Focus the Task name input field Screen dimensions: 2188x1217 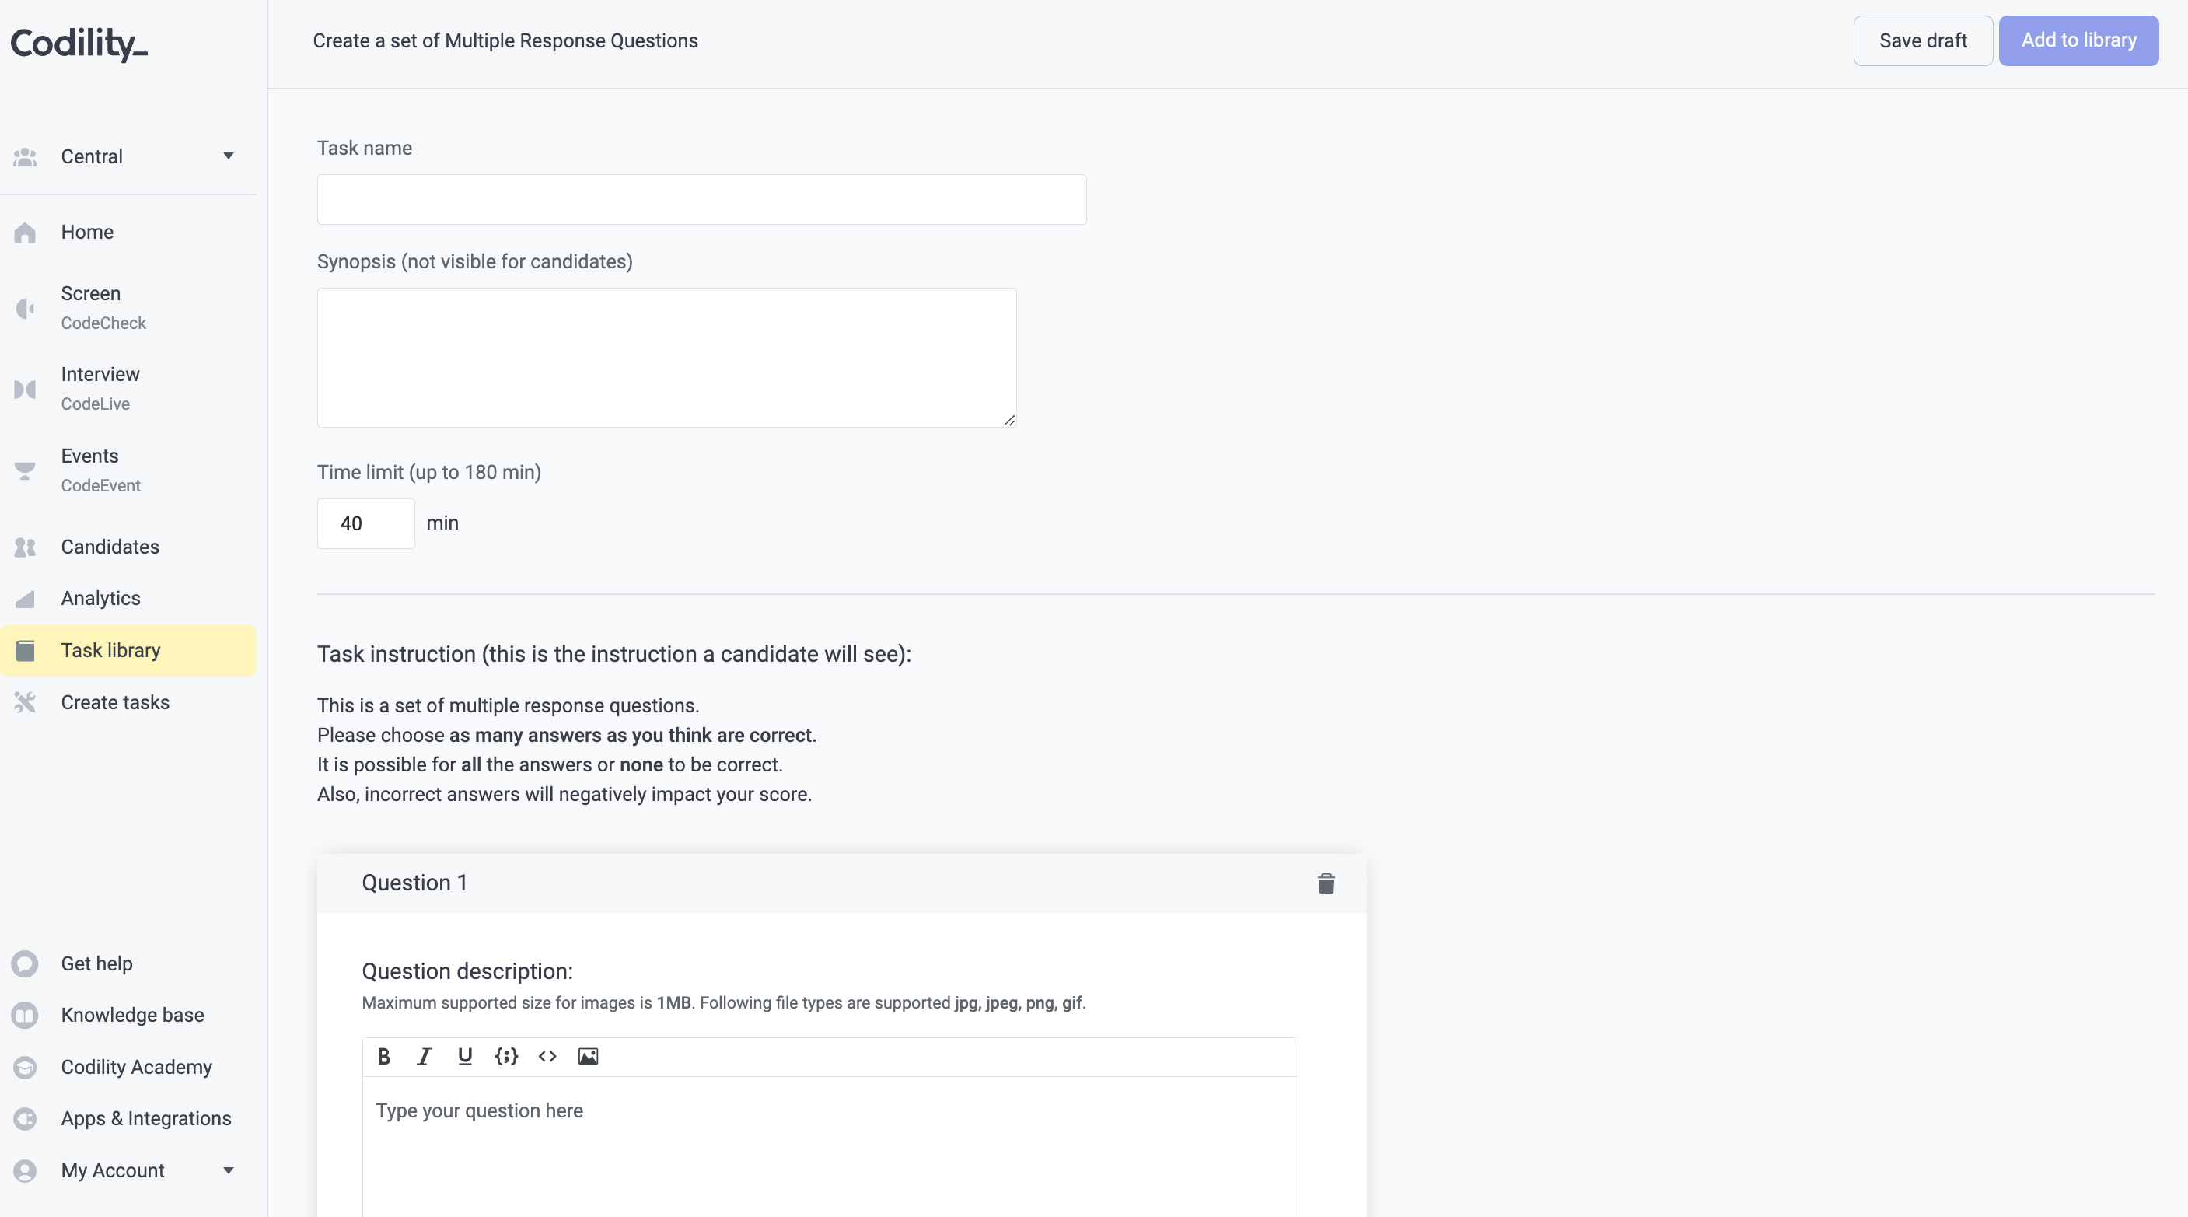pos(701,200)
